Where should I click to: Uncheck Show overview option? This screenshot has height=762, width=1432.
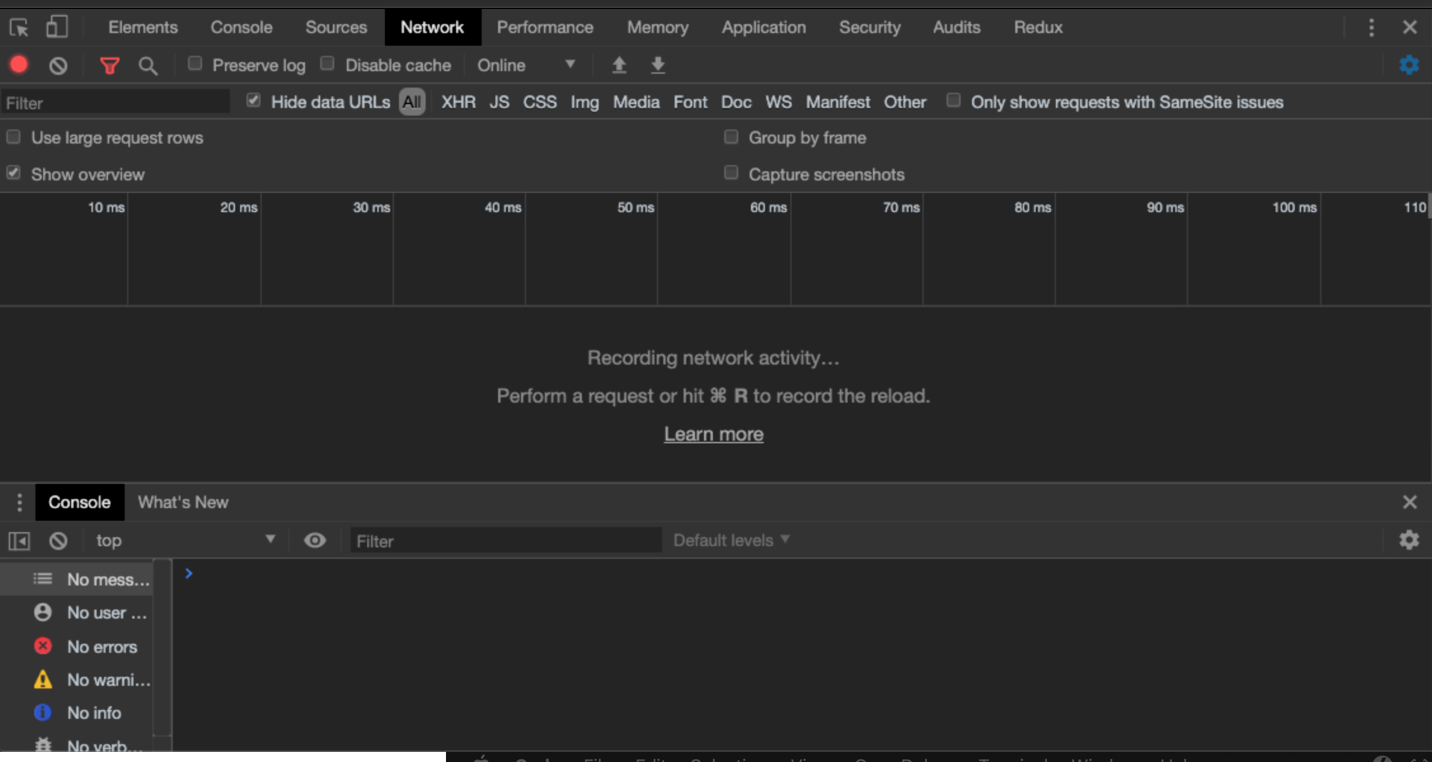click(13, 173)
